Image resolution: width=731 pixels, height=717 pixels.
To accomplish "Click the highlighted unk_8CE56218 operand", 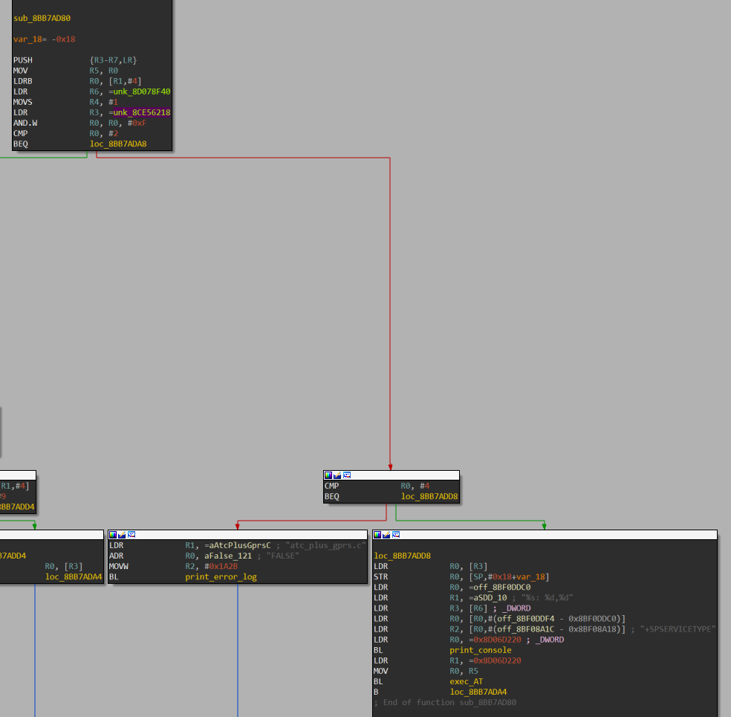I will tap(144, 112).
